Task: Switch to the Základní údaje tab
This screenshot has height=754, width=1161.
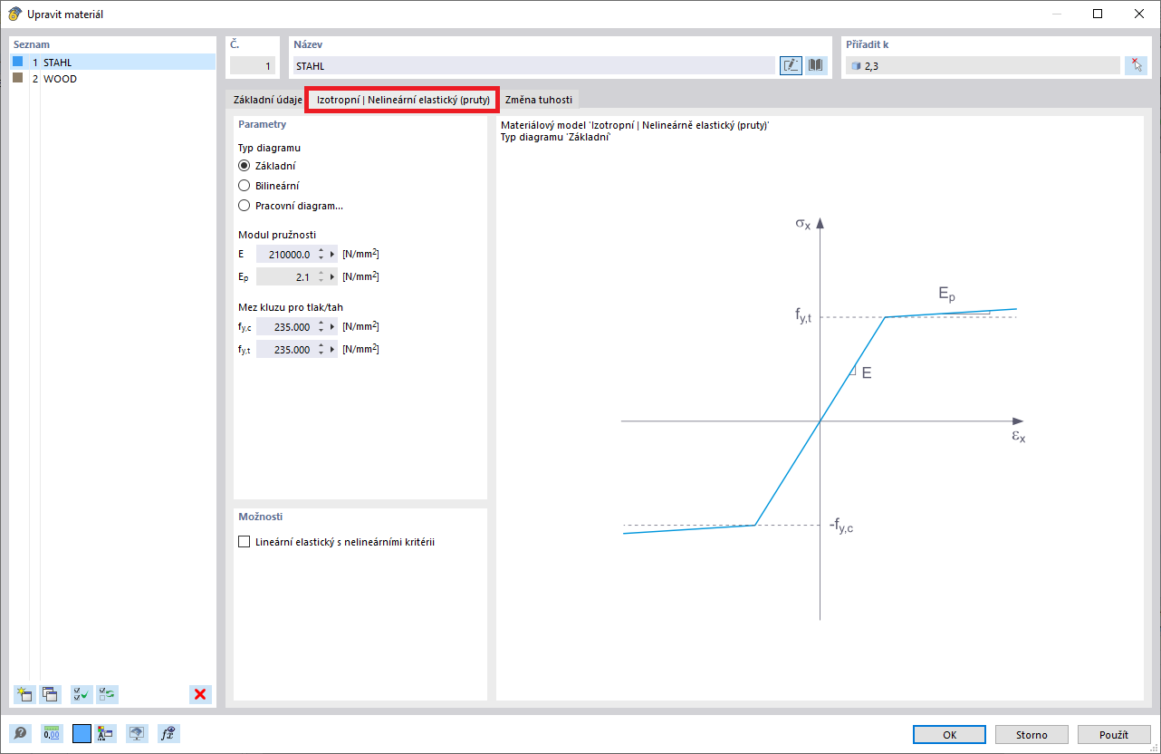Action: (x=267, y=100)
